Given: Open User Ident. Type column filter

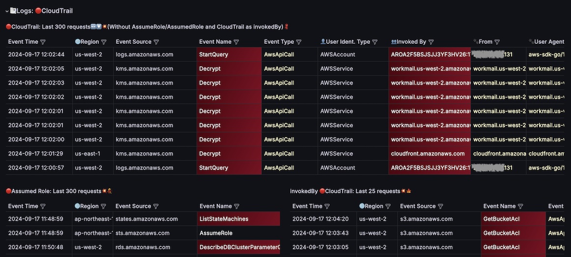Looking at the screenshot, I should pyautogui.click(x=375, y=42).
